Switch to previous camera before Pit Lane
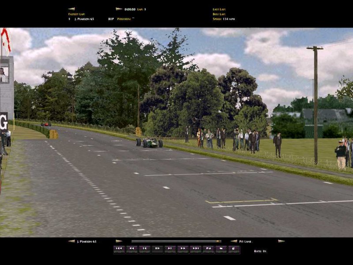The image size is (353, 265). click(x=234, y=241)
